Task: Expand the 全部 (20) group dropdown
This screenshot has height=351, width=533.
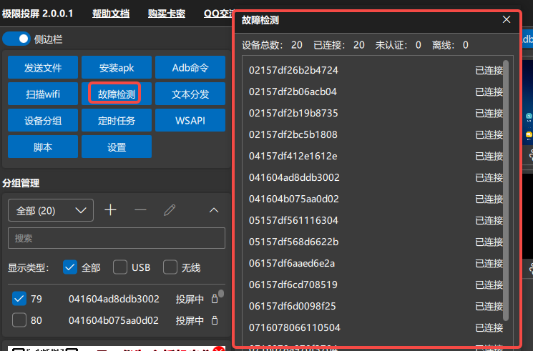Action: (x=51, y=210)
